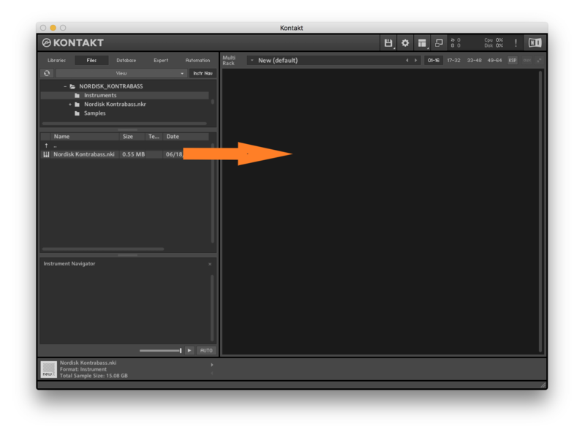
Task: Click the rack vertical scrollbar
Action: [x=540, y=211]
